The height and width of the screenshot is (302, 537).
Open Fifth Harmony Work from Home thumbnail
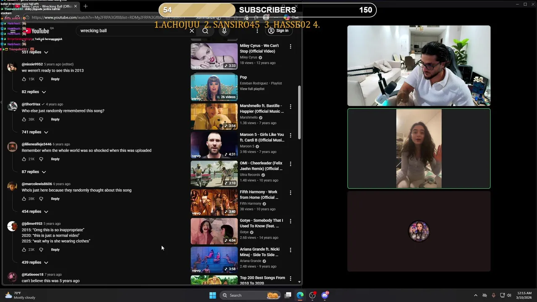tap(214, 203)
